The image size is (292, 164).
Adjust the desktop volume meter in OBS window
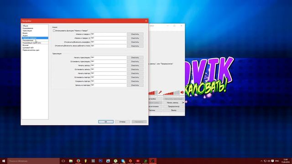click(172, 92)
